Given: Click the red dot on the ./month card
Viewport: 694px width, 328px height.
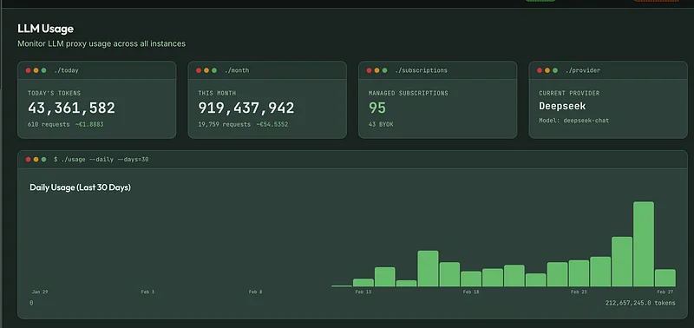Looking at the screenshot, I should 199,70.
